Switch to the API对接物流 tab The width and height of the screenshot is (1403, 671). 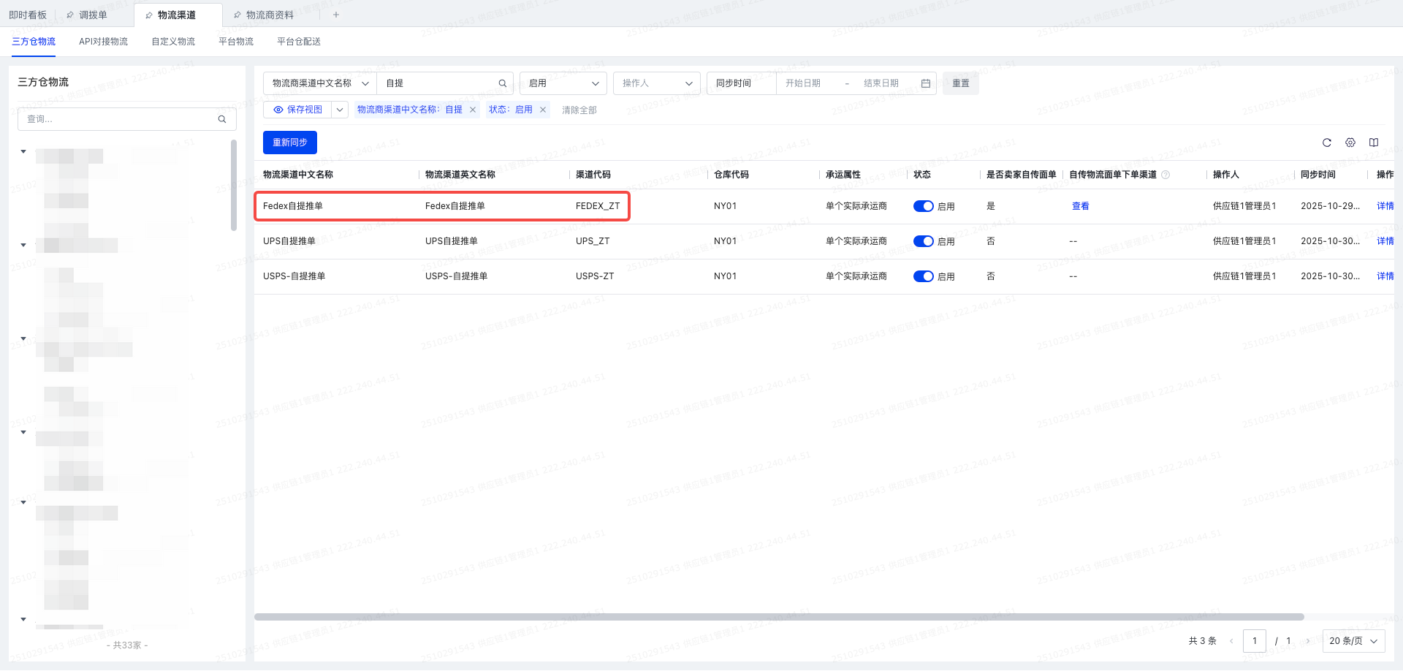[x=103, y=42]
